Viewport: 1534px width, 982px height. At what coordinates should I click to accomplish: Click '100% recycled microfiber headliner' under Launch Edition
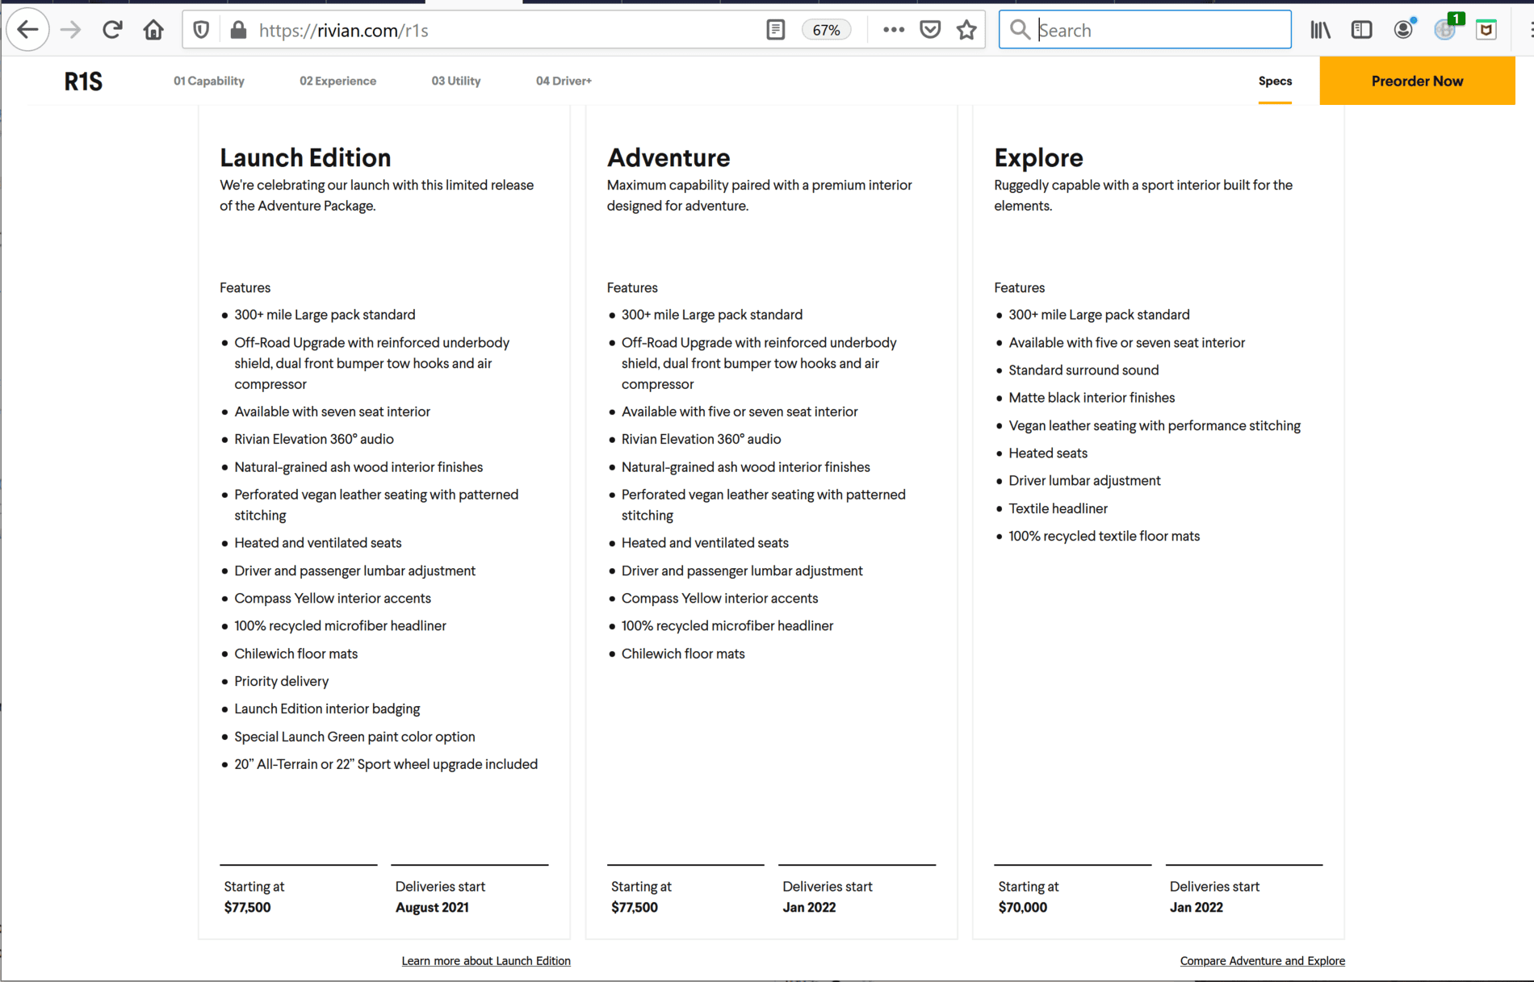pyautogui.click(x=340, y=626)
